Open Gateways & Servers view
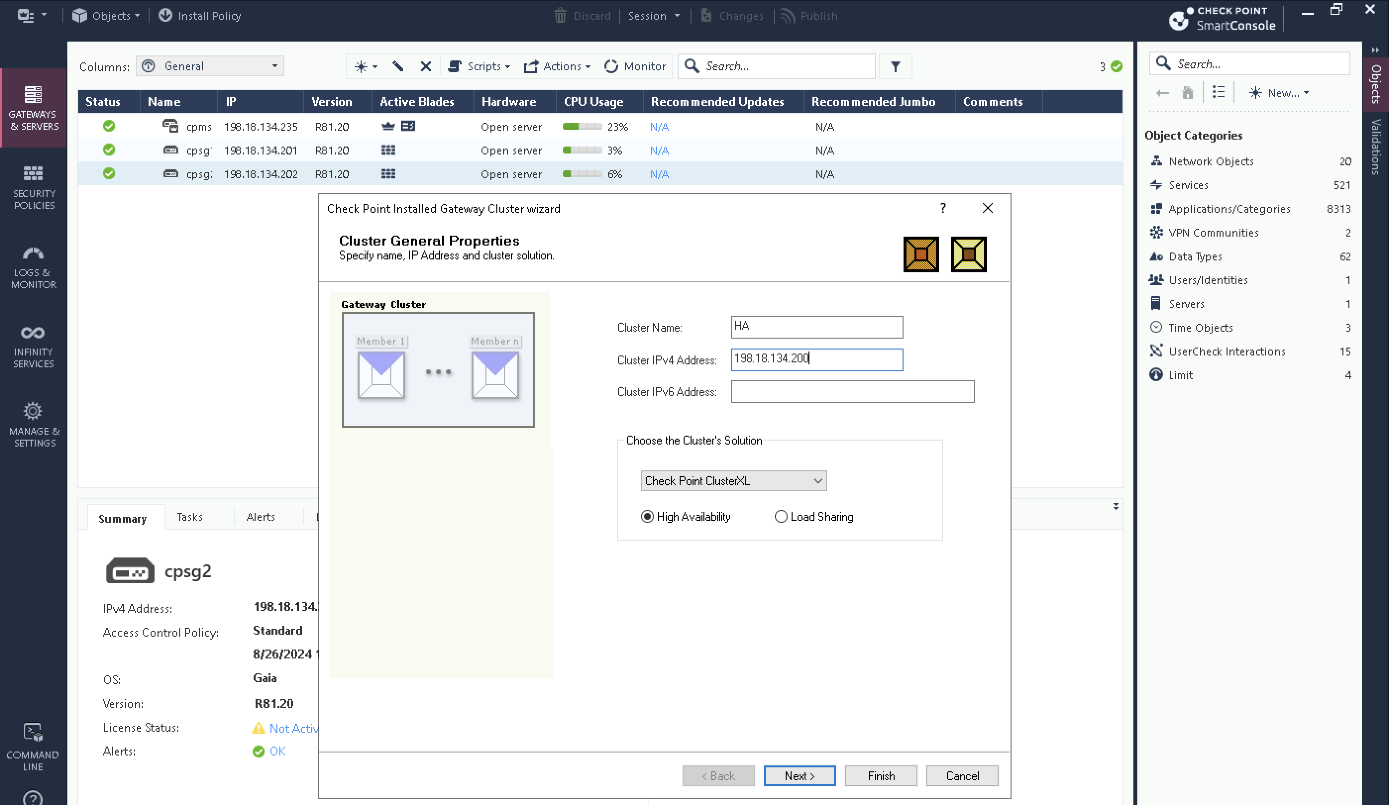This screenshot has width=1389, height=805. pyautogui.click(x=33, y=108)
